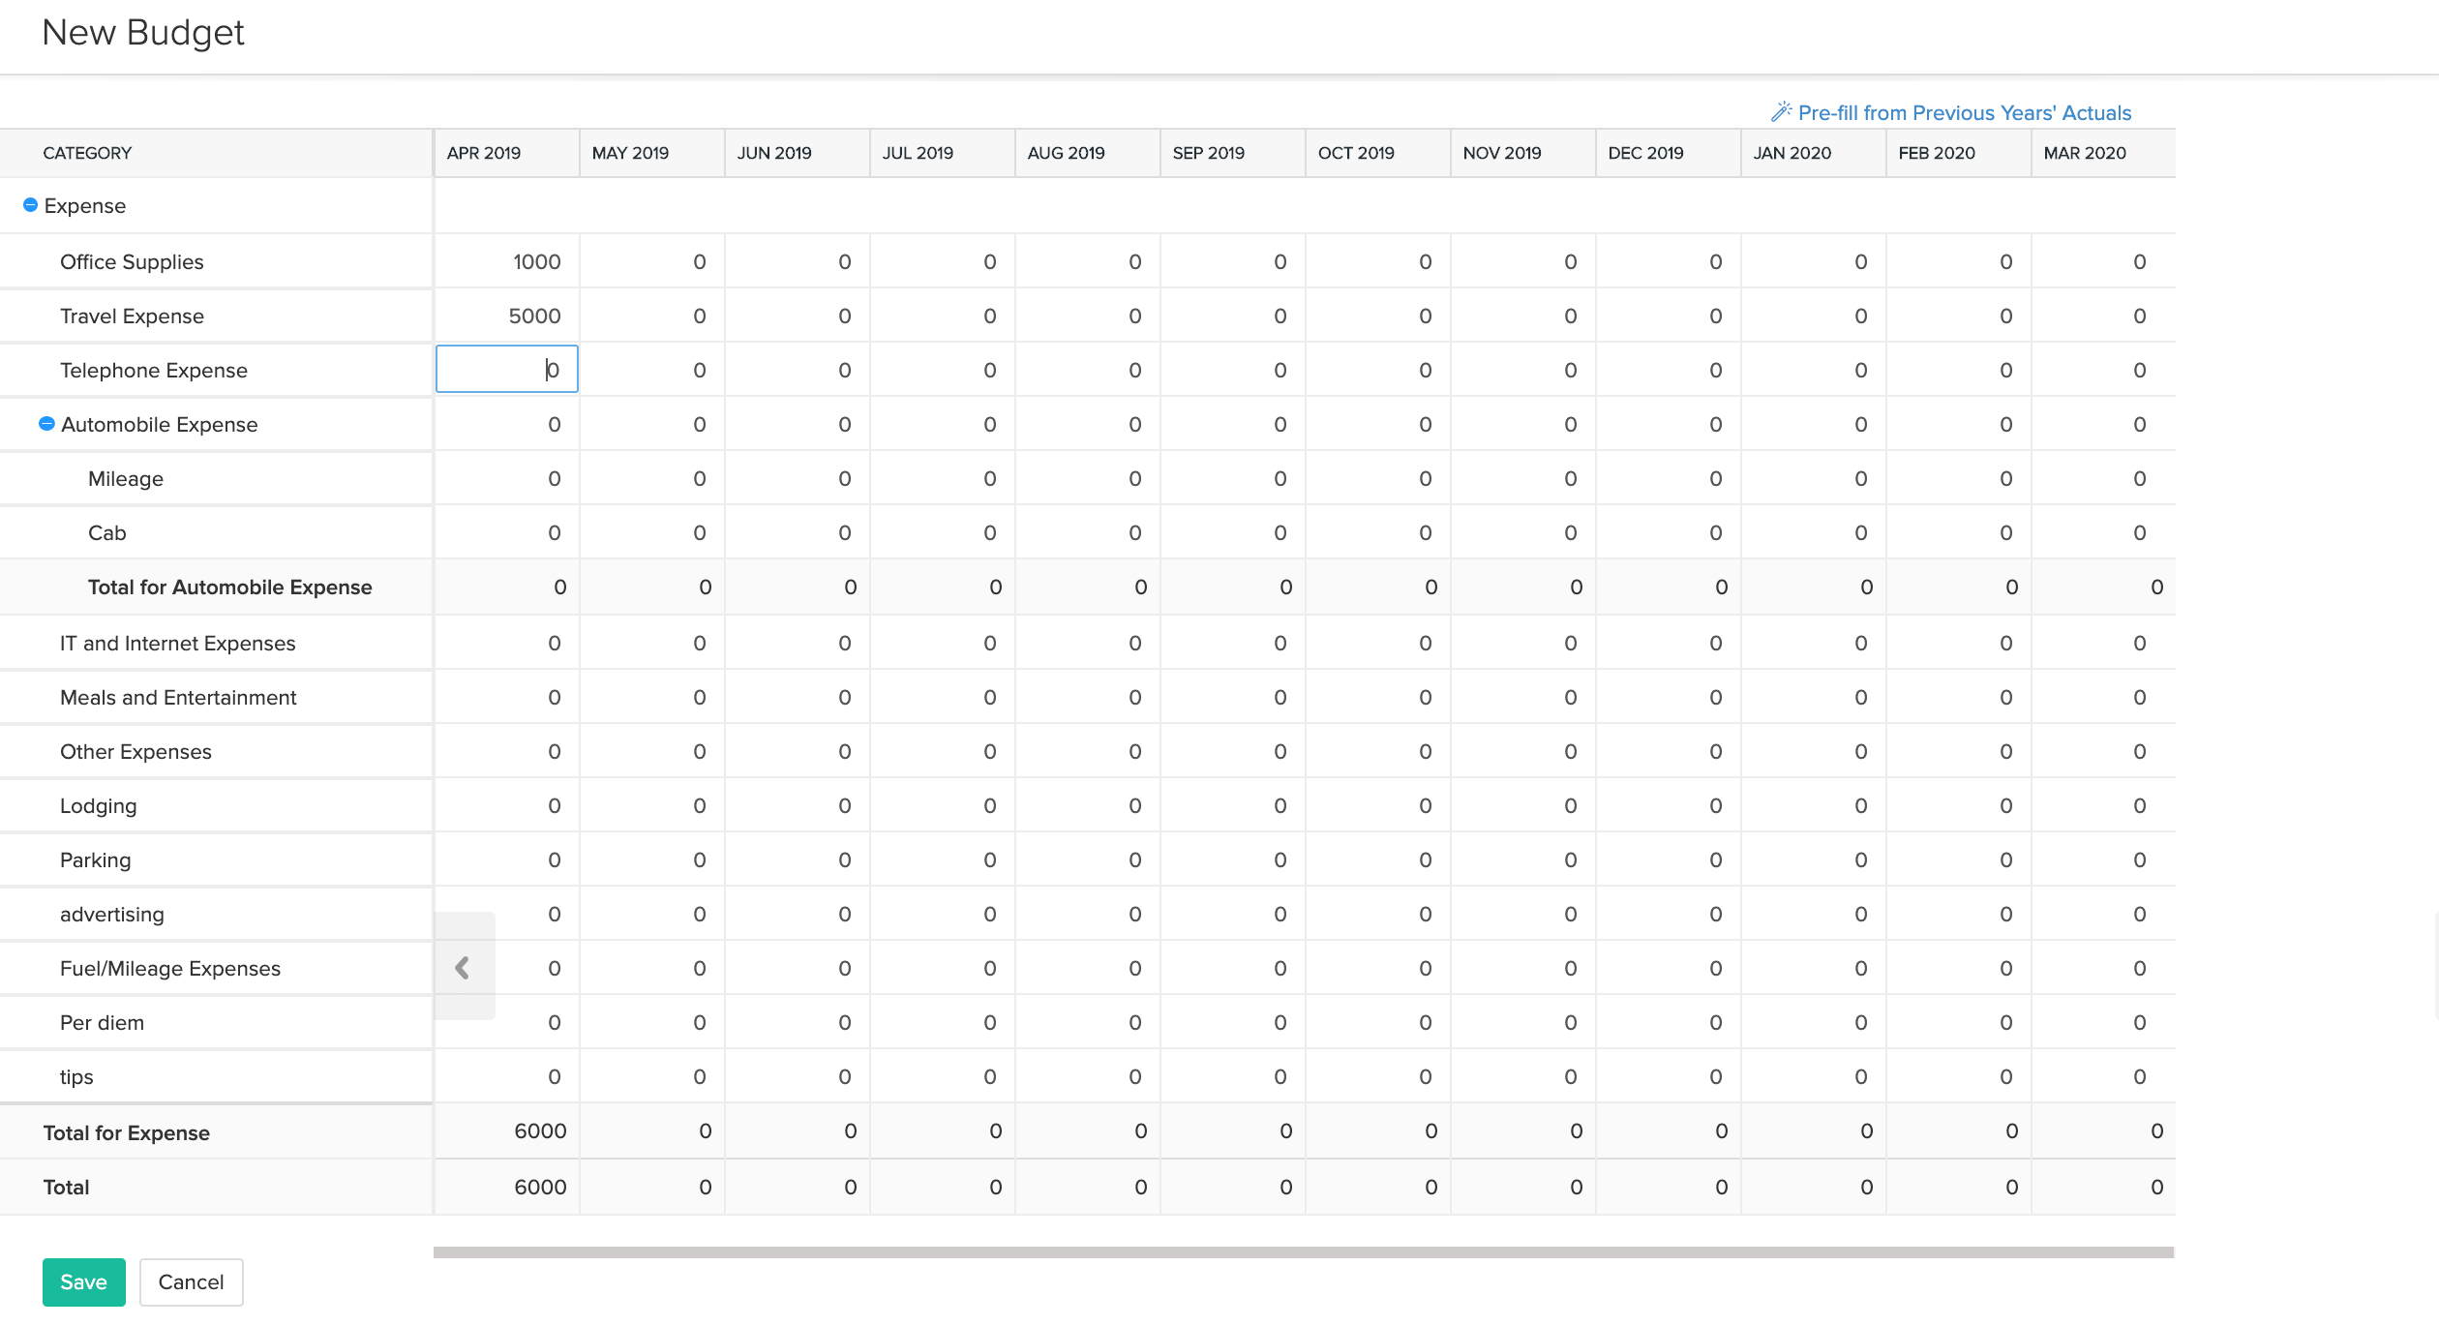Image resolution: width=2439 pixels, height=1326 pixels.
Task: Click the horizontal scrollbar below the table
Action: [1303, 1252]
